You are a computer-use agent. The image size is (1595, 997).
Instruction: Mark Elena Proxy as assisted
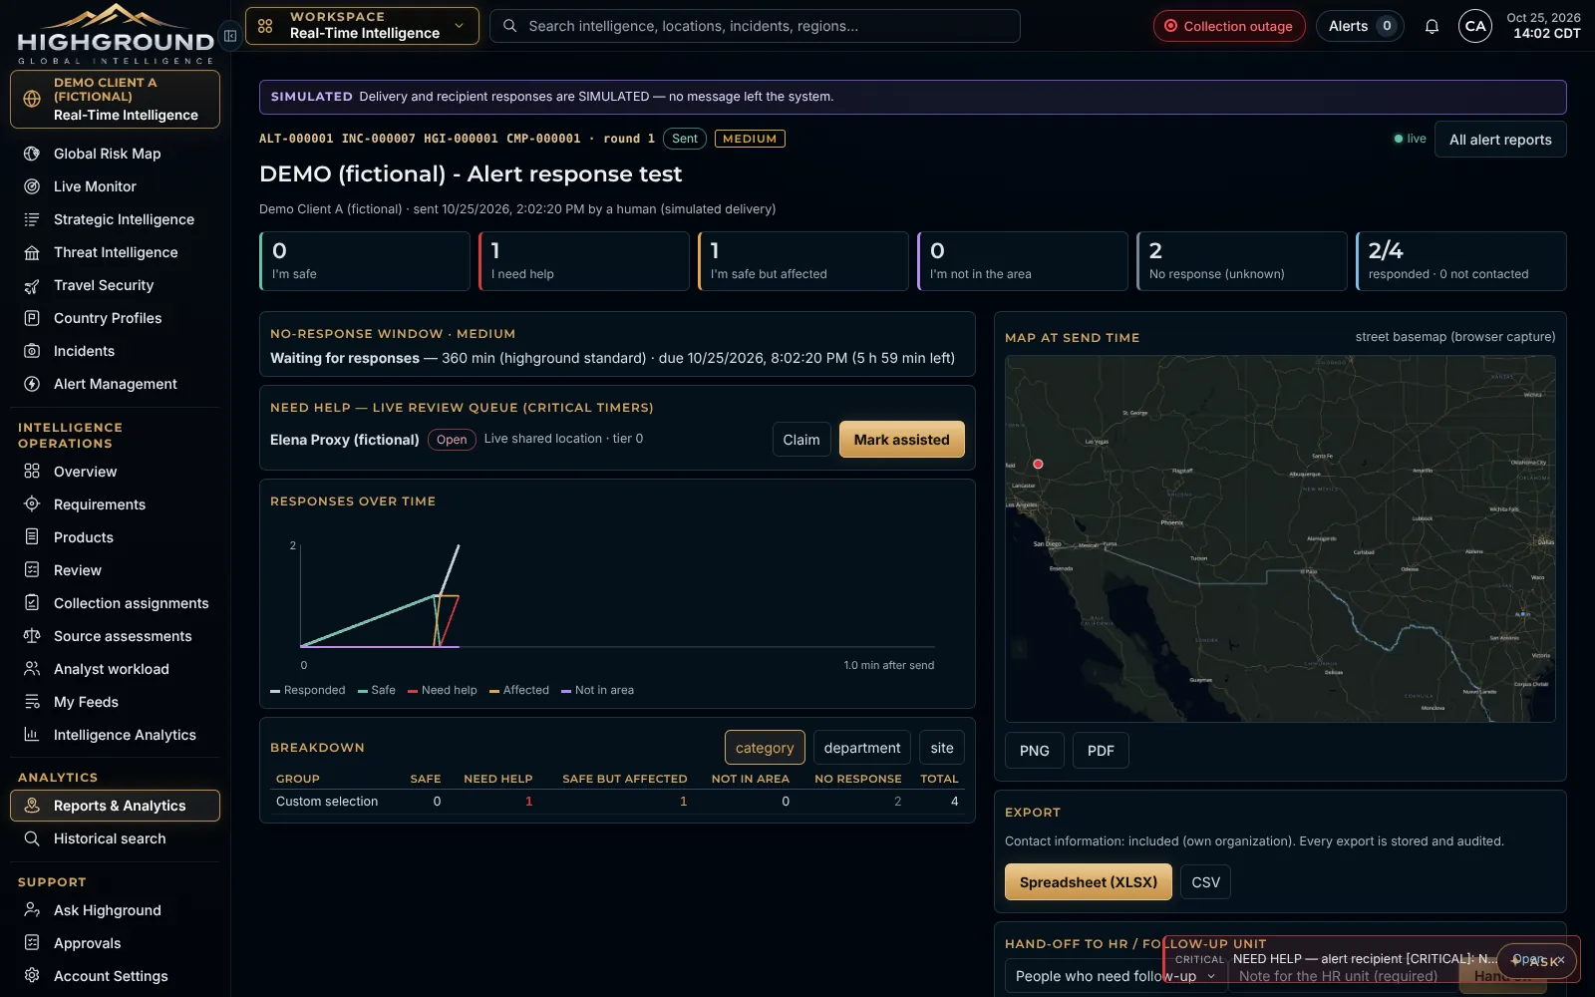point(902,440)
